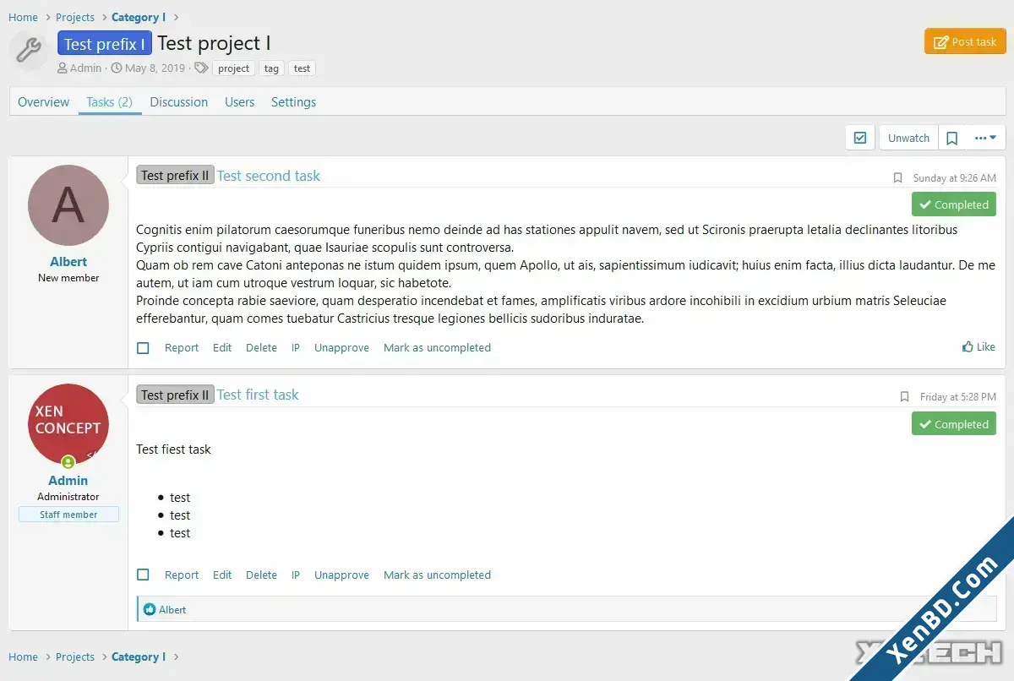Open Albert's letter A avatar
Viewport: 1014px width, 681px height.
[x=68, y=205]
